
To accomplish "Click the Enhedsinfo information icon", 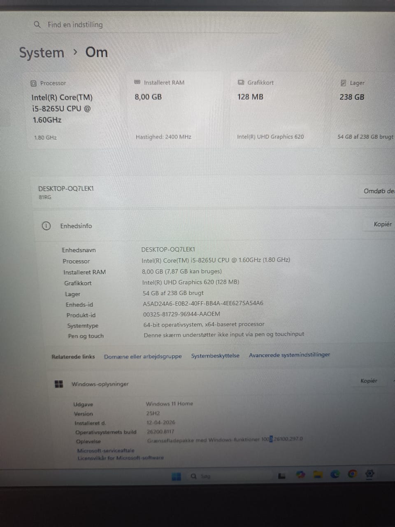I will [x=46, y=226].
